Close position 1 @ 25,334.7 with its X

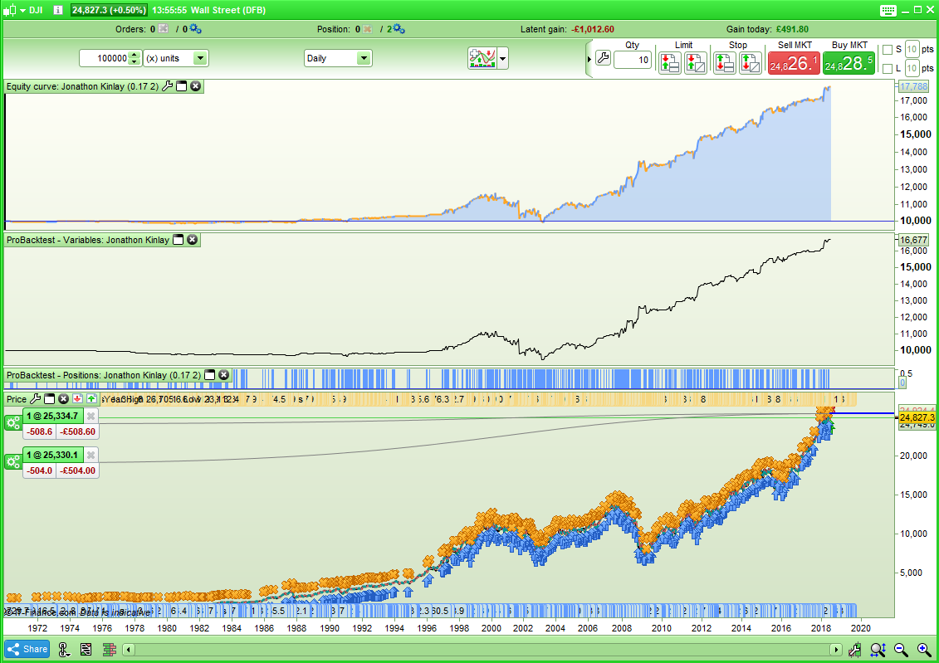coord(90,416)
